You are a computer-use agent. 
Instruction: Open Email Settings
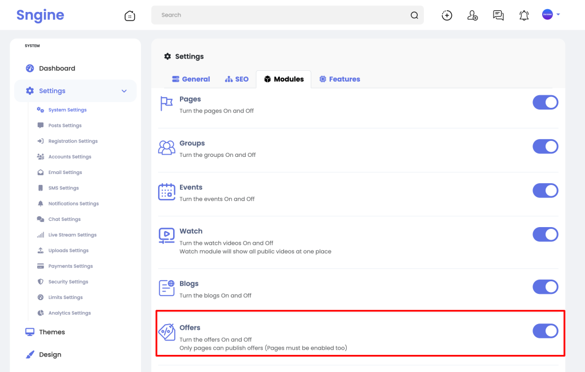pos(65,172)
